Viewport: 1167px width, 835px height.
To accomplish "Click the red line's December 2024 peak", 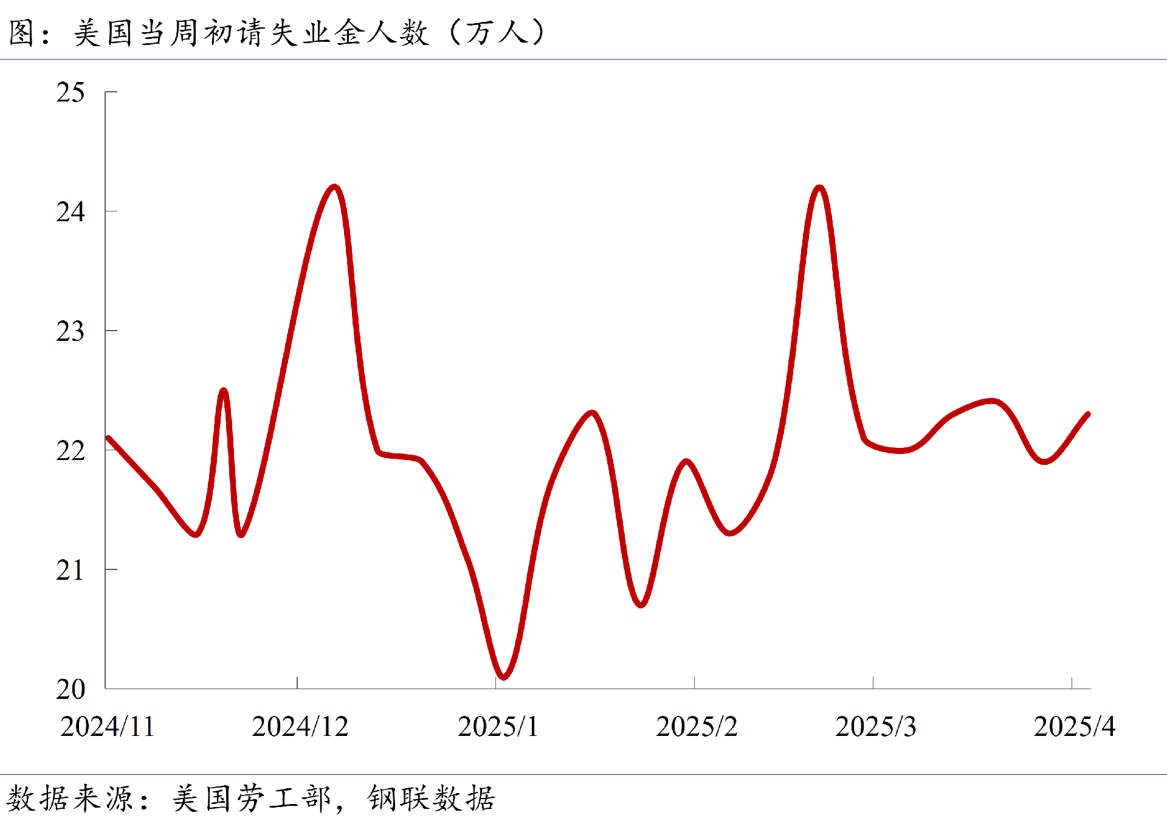I will [334, 187].
